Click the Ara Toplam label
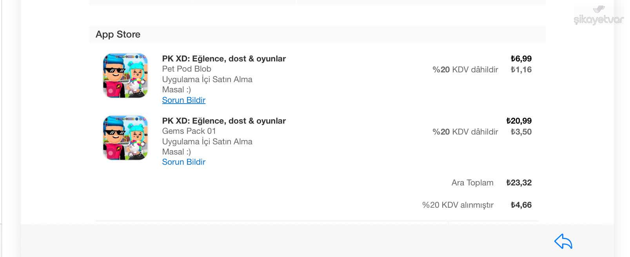 (x=472, y=183)
